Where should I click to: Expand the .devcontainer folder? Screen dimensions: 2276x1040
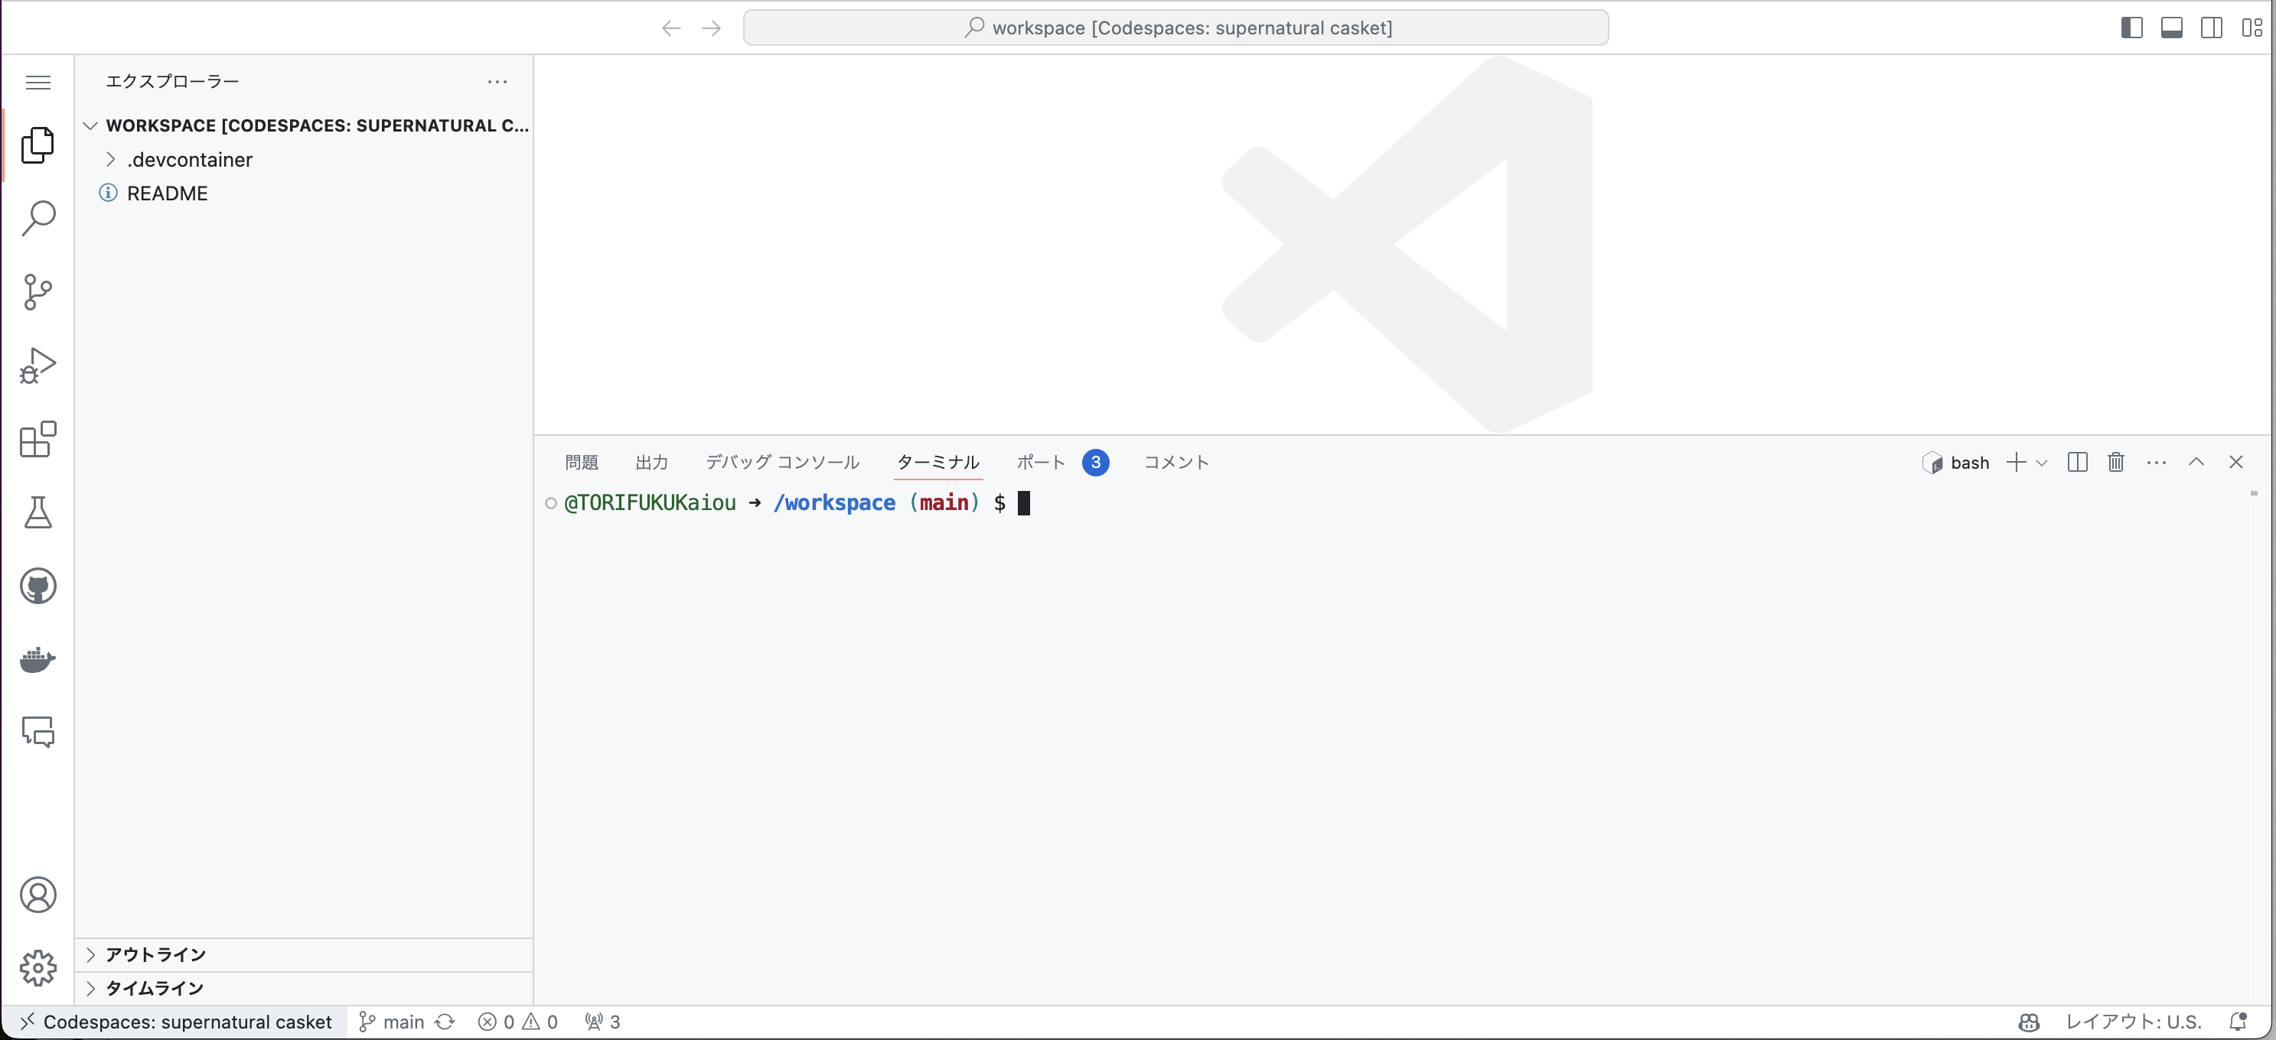coord(189,160)
